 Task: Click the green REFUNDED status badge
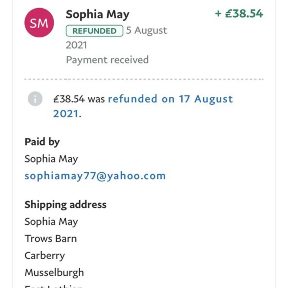pos(94,31)
